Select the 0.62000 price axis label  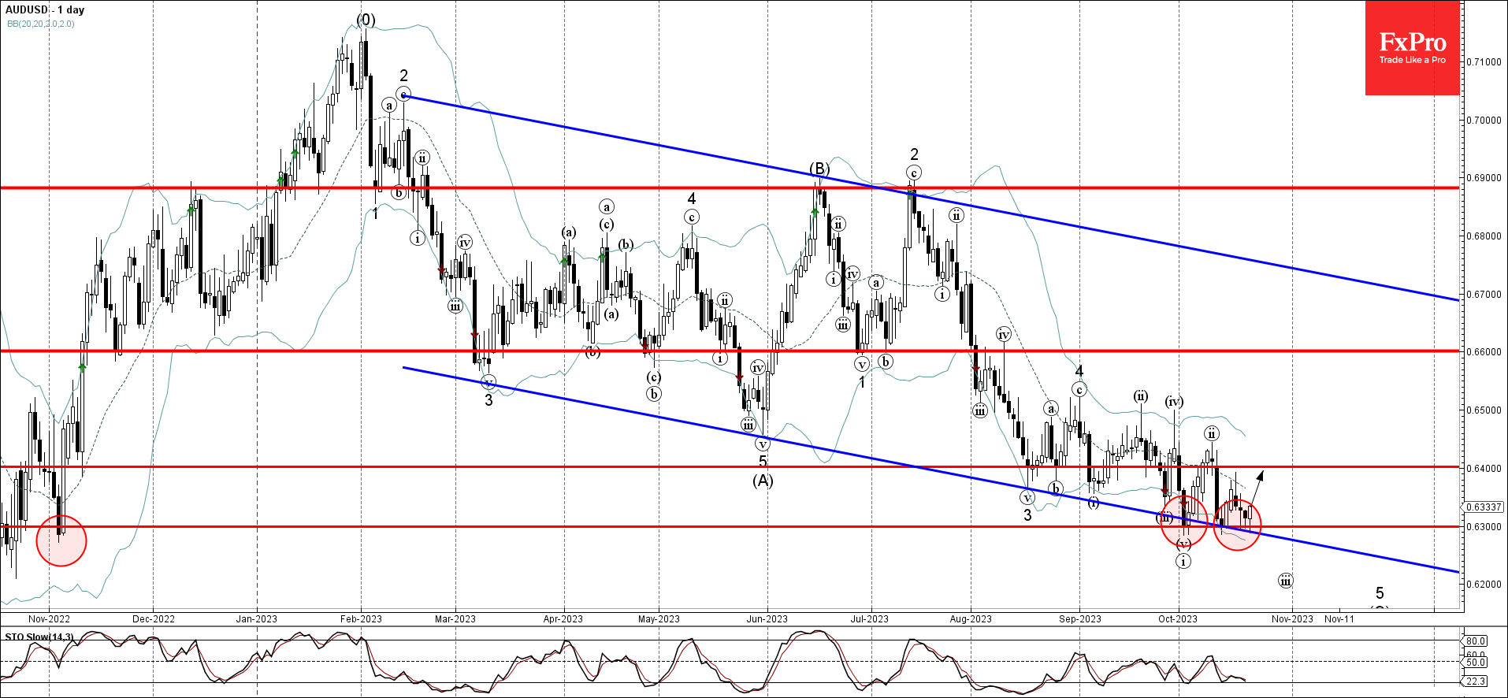1484,585
